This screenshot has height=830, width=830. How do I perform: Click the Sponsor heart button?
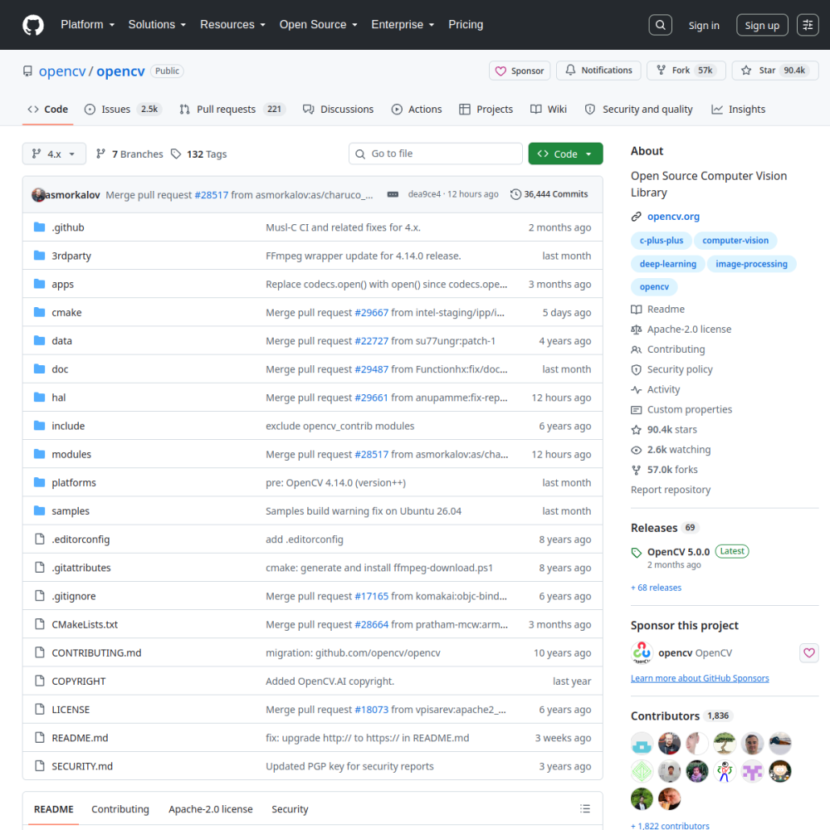520,71
